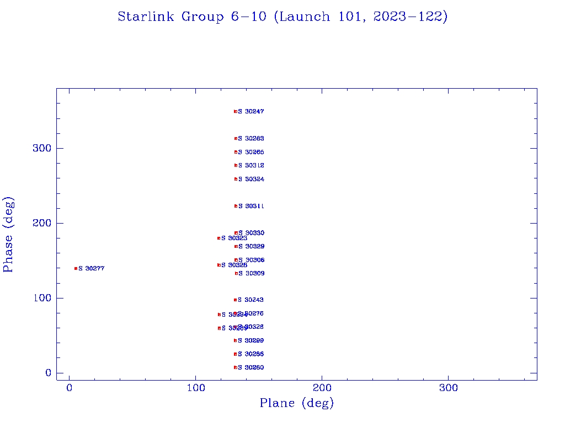Click the S 30277 label text
565x423 pixels.
(92, 268)
